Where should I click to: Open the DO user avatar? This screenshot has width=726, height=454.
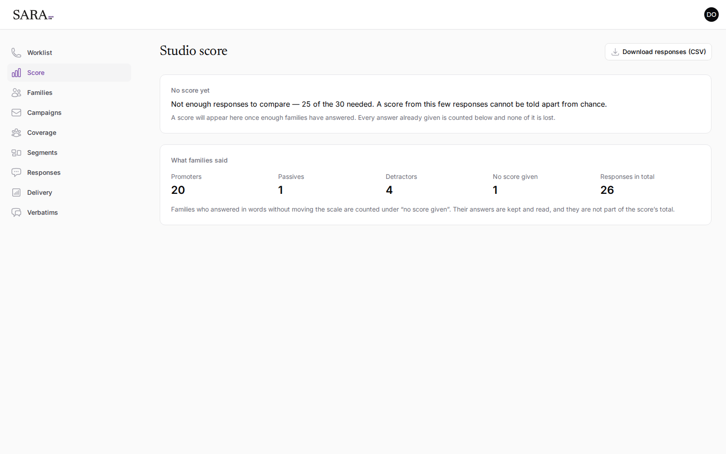pos(711,15)
